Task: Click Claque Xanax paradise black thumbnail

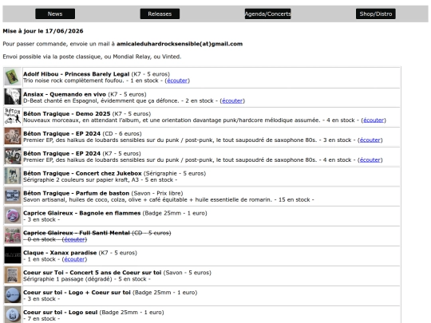Action: (x=13, y=255)
